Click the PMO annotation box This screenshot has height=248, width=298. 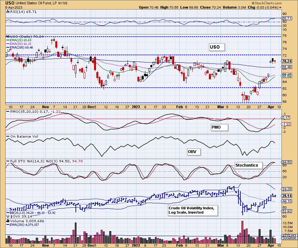pyautogui.click(x=219, y=127)
